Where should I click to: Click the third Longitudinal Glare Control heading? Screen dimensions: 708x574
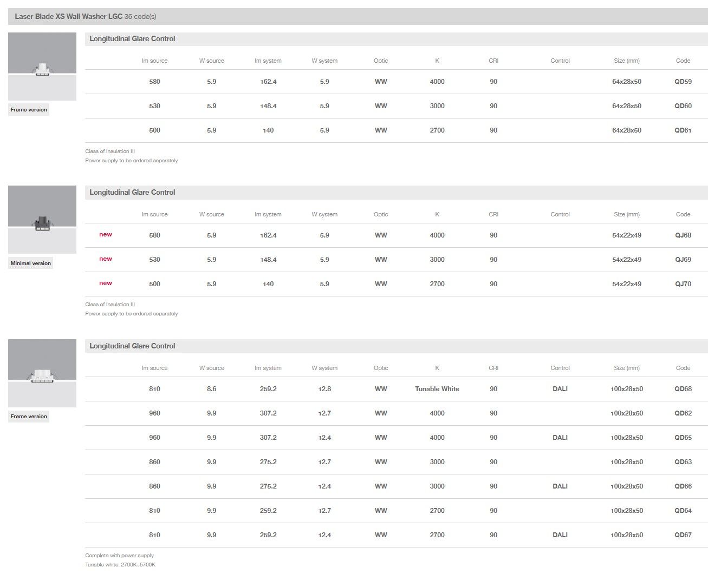click(x=132, y=346)
